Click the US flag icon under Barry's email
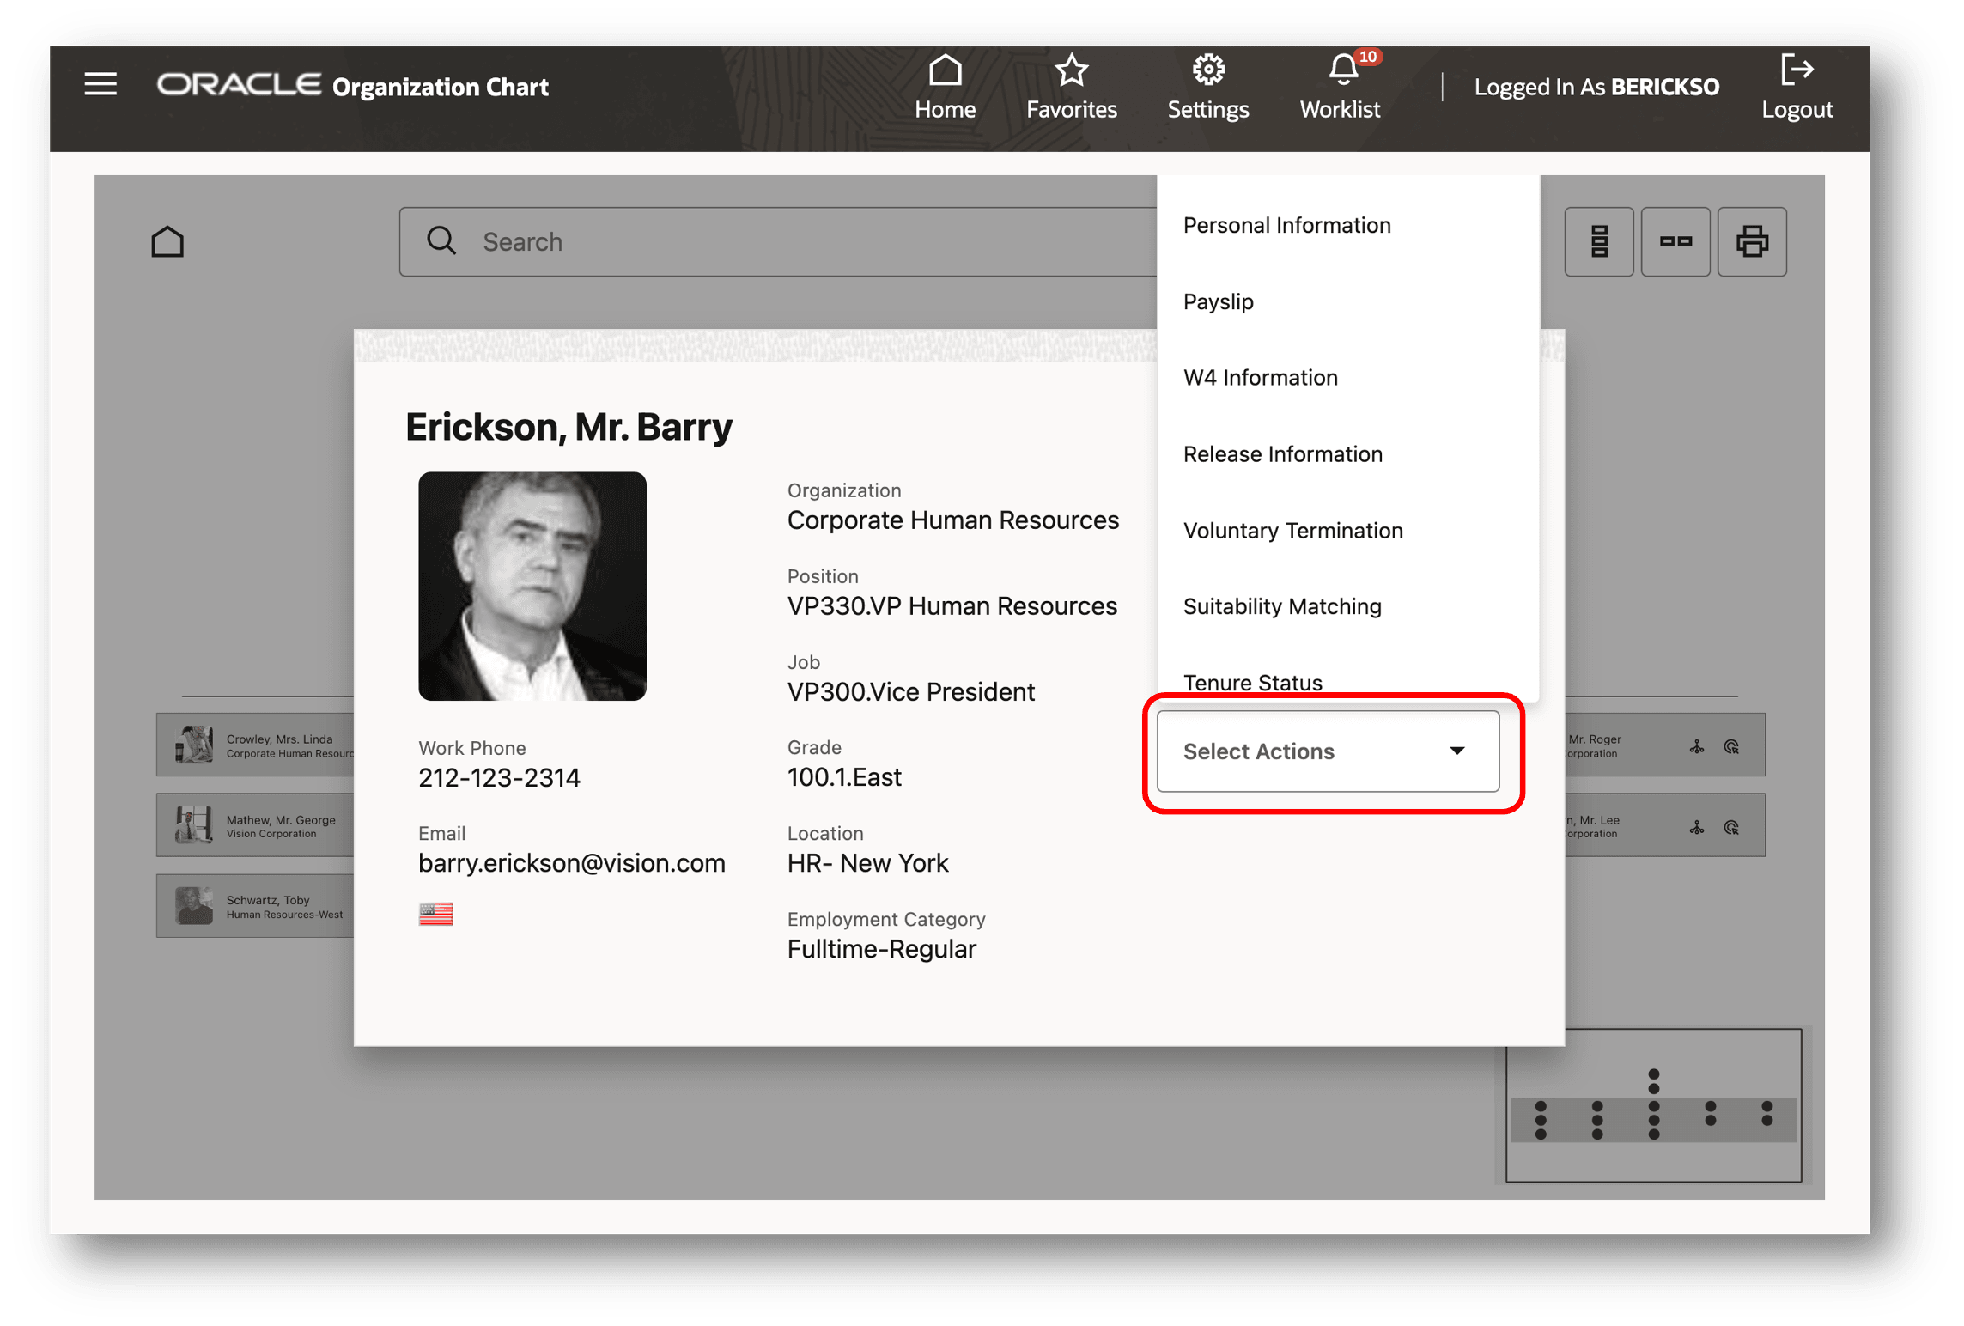The width and height of the screenshot is (1964, 1326). pyautogui.click(x=435, y=914)
